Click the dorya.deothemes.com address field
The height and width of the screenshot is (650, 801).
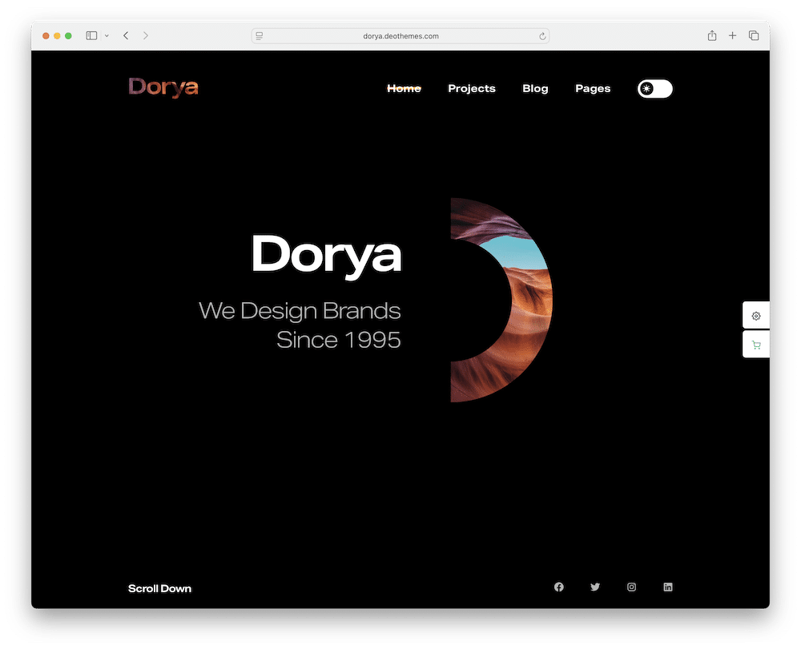click(400, 36)
